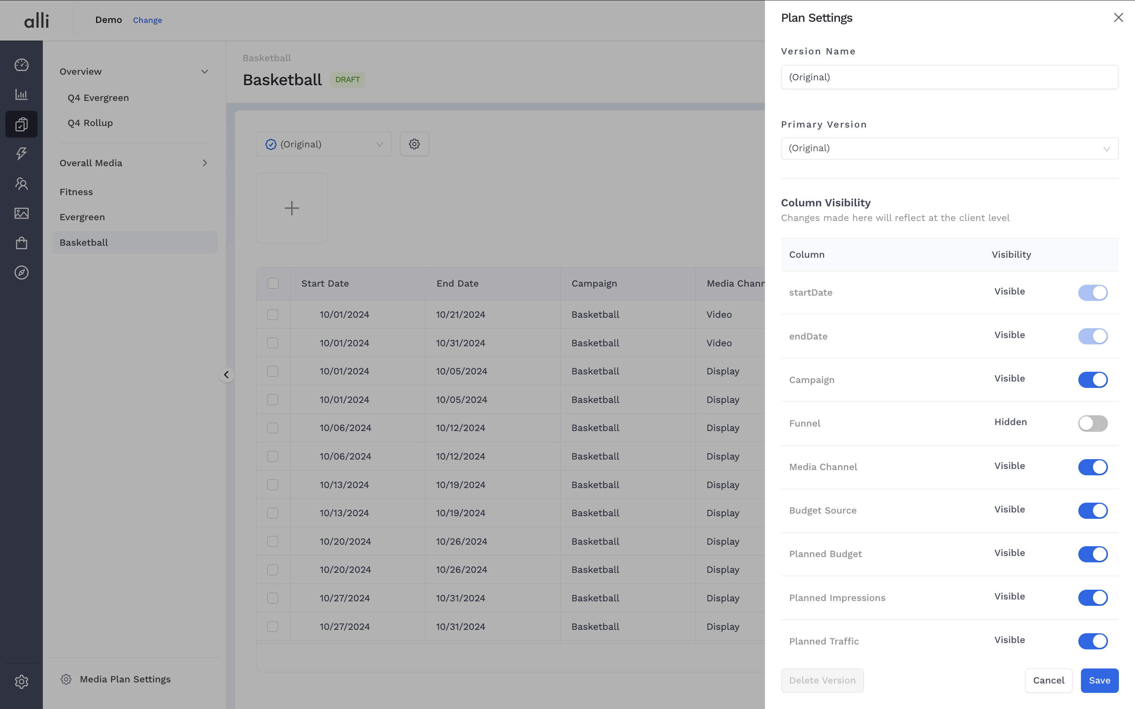
Task: Hide the Campaign column toggle
Action: [x=1092, y=380]
